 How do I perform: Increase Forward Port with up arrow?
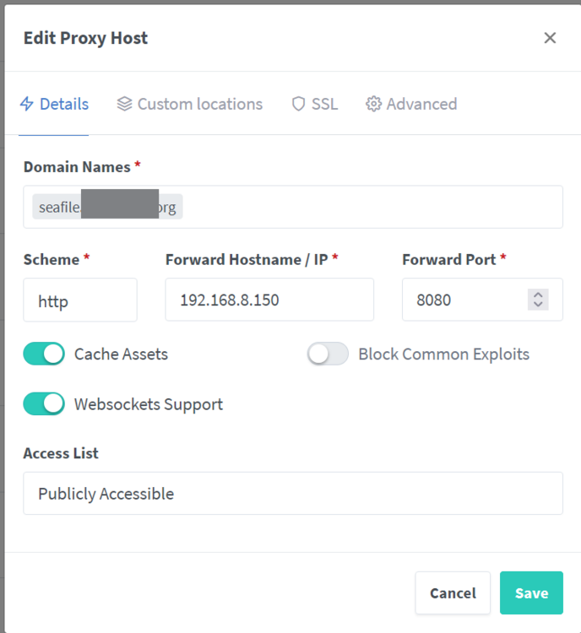pos(538,295)
